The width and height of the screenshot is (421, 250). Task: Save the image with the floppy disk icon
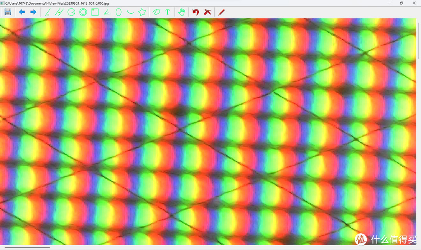[8, 12]
